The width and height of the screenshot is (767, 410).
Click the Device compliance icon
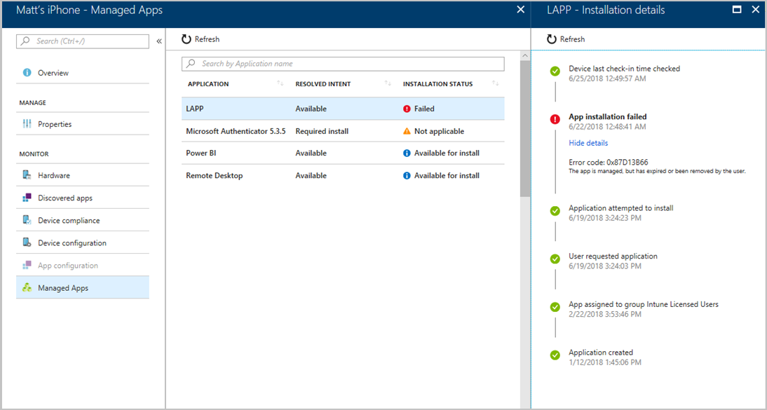[x=27, y=220]
